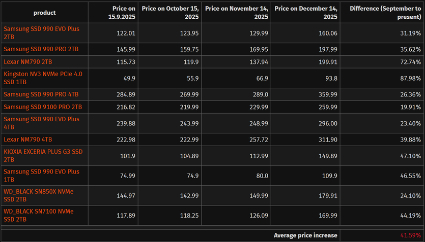Open Kingston NV3 NVMe PCIe 4.0 SSD 1TB
The width and height of the screenshot is (425, 242).
(43, 78)
